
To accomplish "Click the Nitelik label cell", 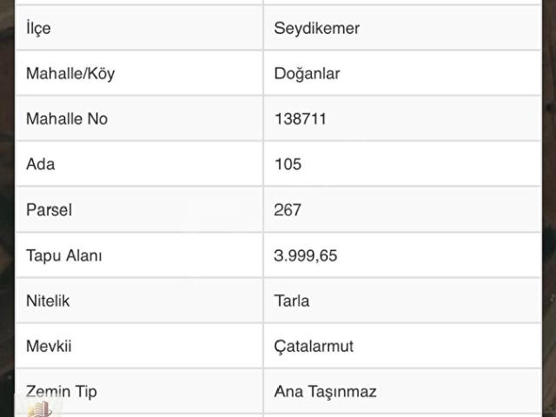I will (x=48, y=301).
